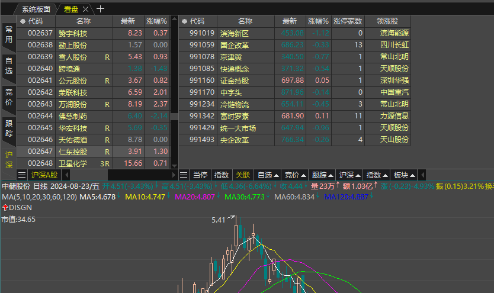Select sector row 富时罗素
This screenshot has height=293, width=494.
294,116
